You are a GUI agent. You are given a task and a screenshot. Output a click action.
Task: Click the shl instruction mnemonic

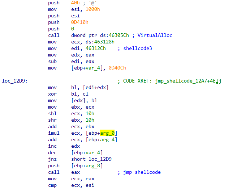point(52,113)
